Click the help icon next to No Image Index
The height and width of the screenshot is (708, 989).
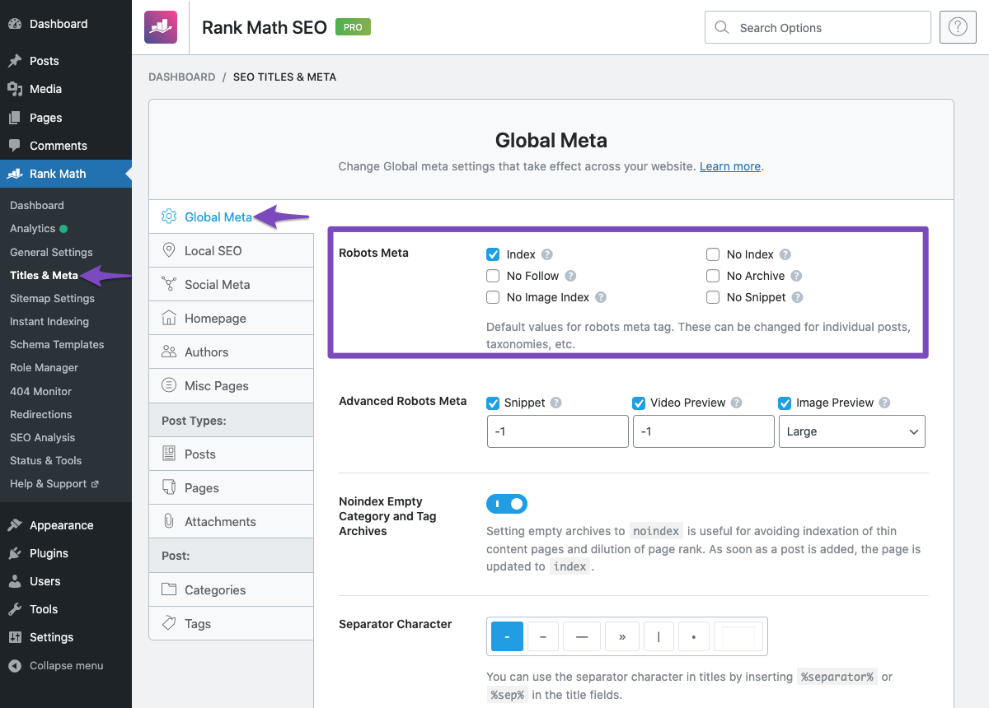click(601, 297)
